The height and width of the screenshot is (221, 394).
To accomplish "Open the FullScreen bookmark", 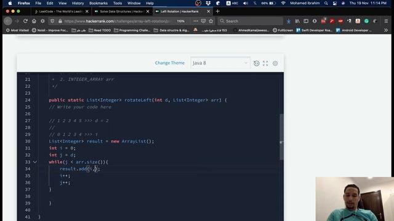I will [x=283, y=30].
